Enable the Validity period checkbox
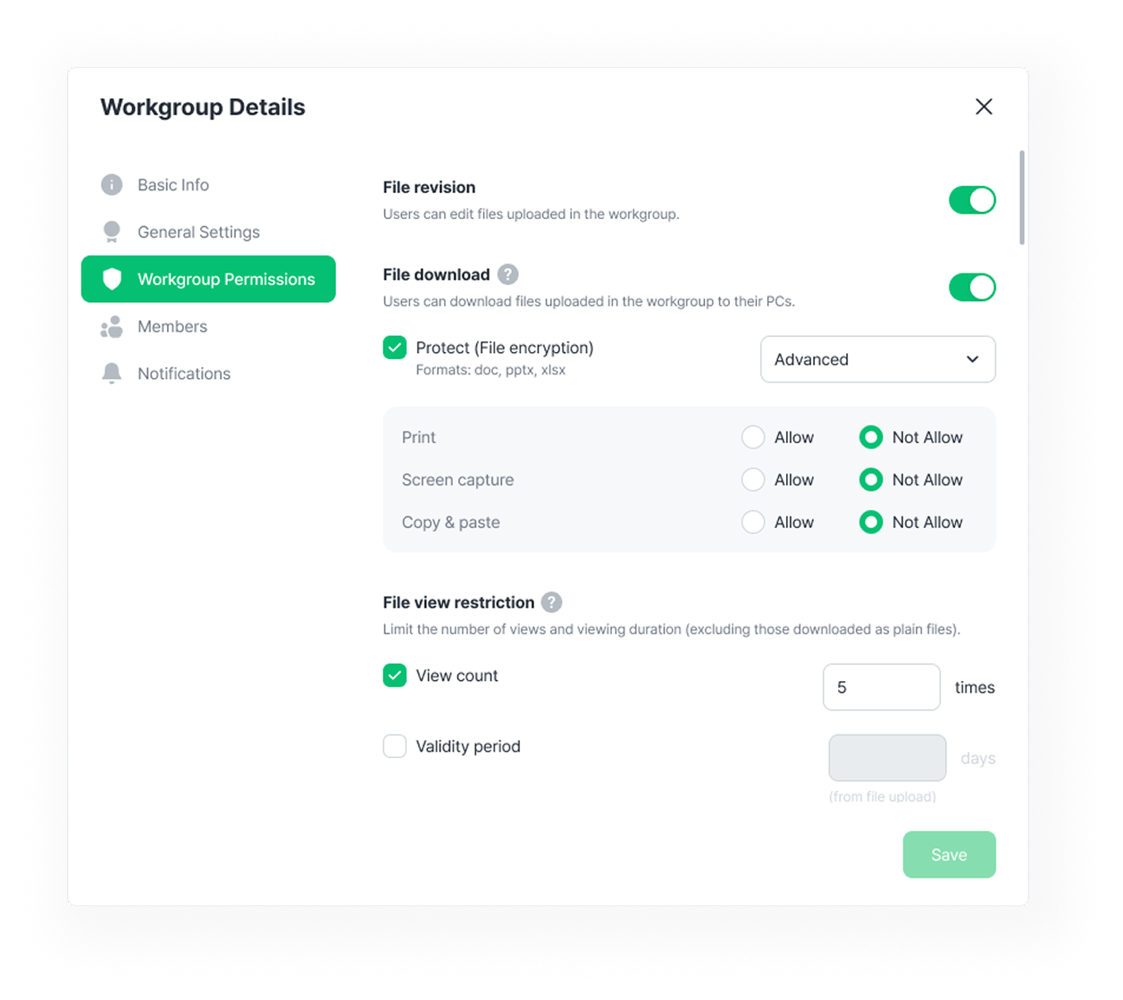The height and width of the screenshot is (1000, 1123). 395,746
